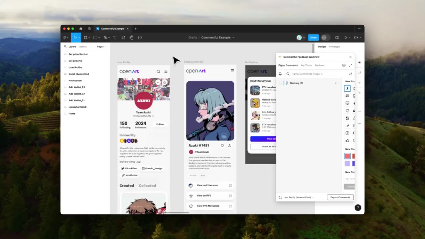Select the Pen tool
Viewport: 425px width, 239px height.
[105, 38]
